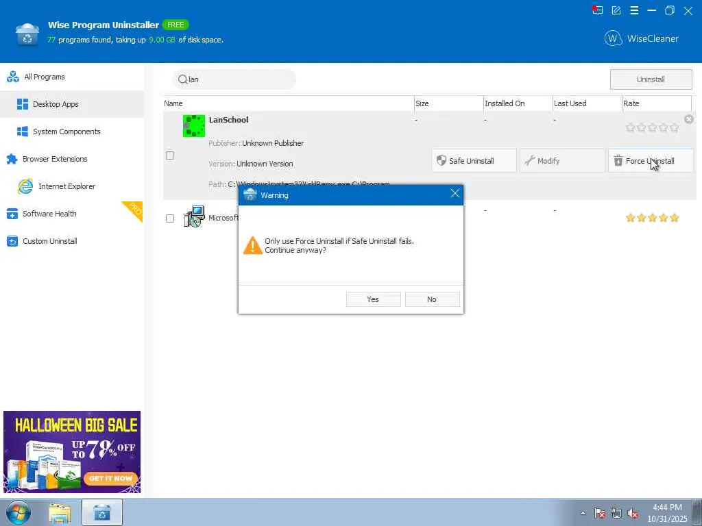Collapse LanSchool row with round X icon
Viewport: 702px width, 526px height.
pos(688,119)
